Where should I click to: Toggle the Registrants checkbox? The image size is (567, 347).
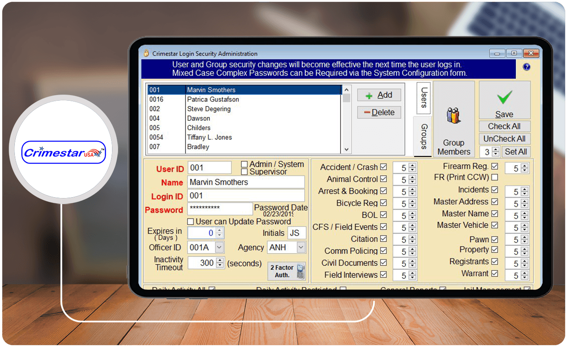coord(495,262)
